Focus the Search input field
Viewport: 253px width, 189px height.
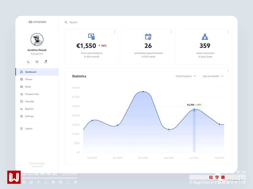click(x=73, y=22)
